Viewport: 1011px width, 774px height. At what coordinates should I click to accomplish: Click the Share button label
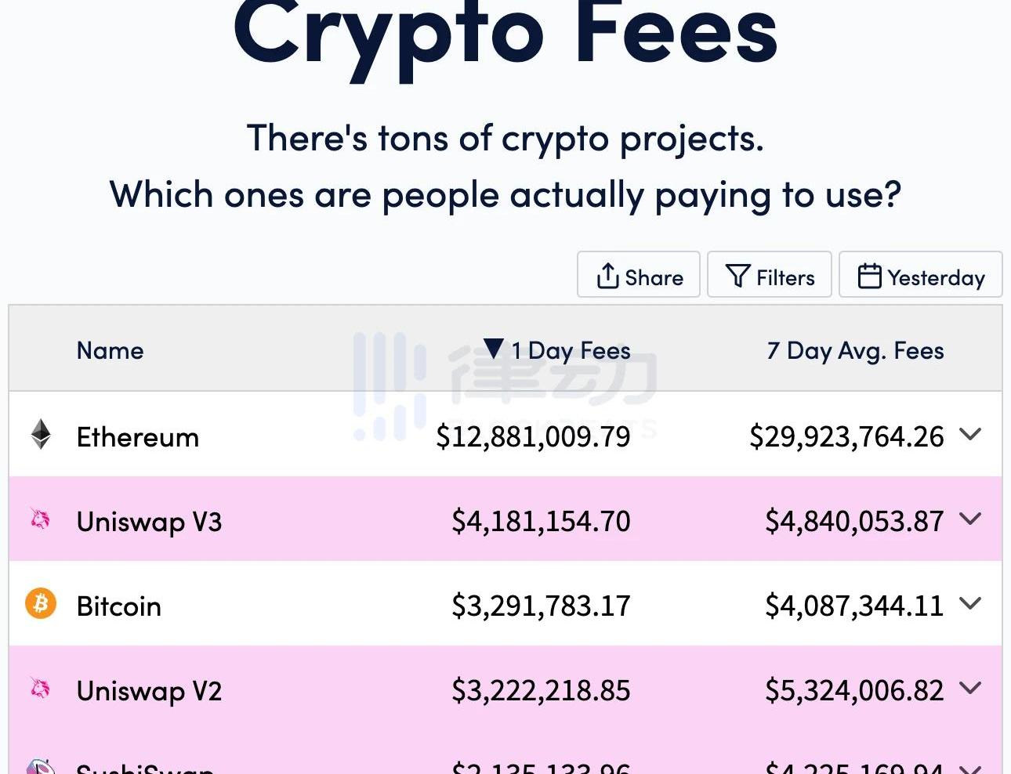pyautogui.click(x=654, y=277)
